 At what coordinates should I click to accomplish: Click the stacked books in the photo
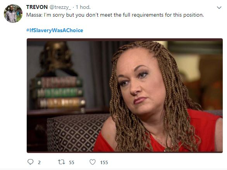(58, 93)
